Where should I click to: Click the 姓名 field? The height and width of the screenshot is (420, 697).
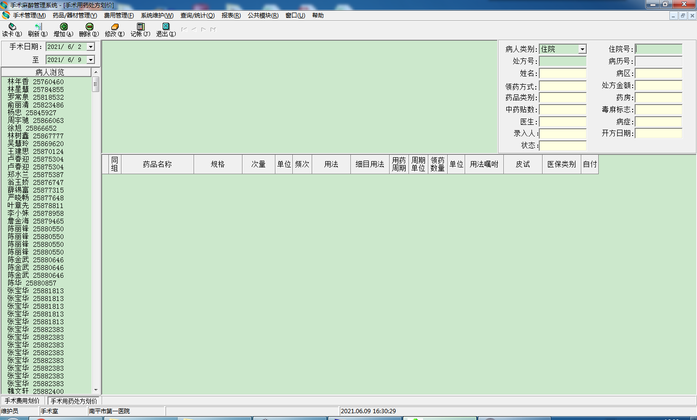coord(562,74)
